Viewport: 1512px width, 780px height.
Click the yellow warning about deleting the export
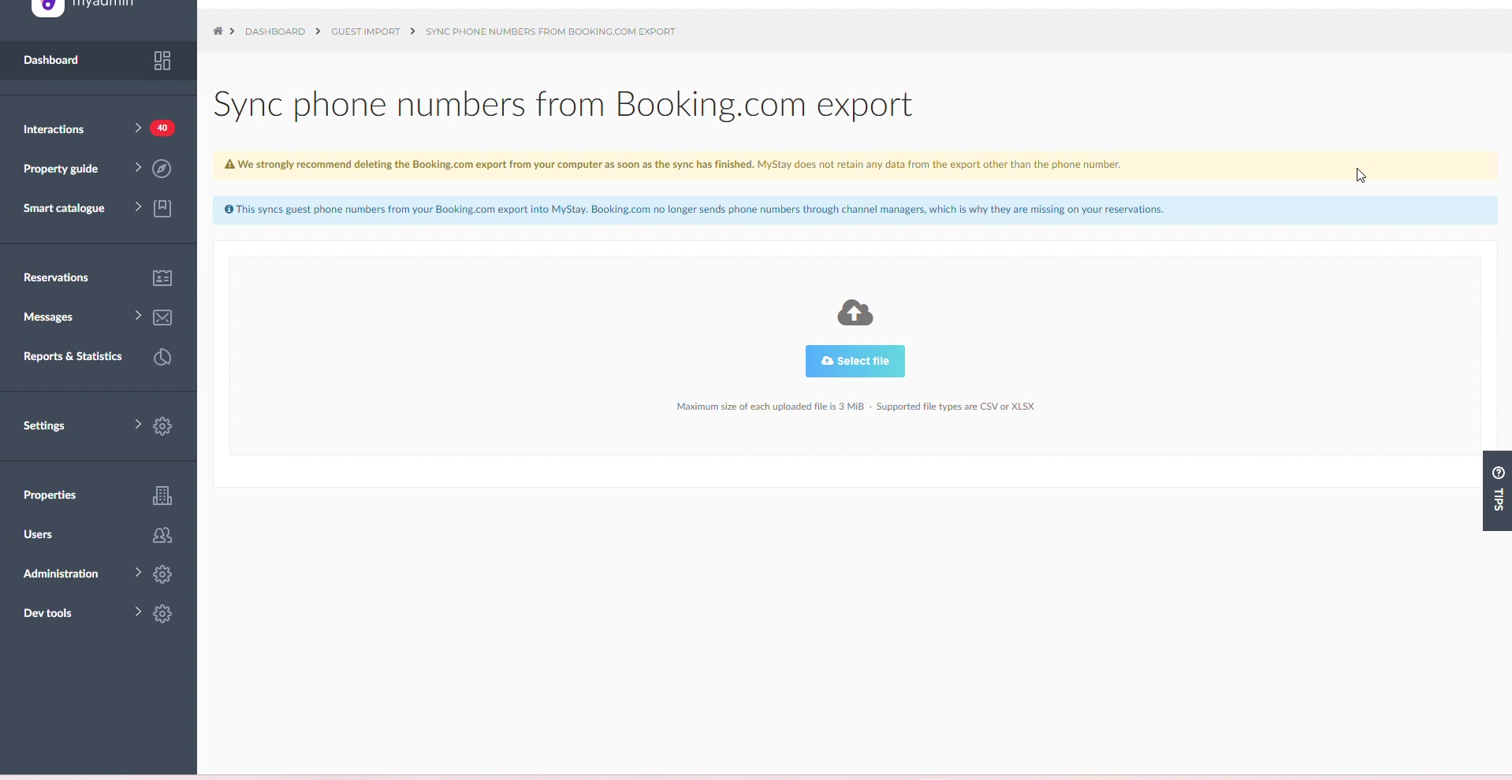pyautogui.click(x=855, y=165)
